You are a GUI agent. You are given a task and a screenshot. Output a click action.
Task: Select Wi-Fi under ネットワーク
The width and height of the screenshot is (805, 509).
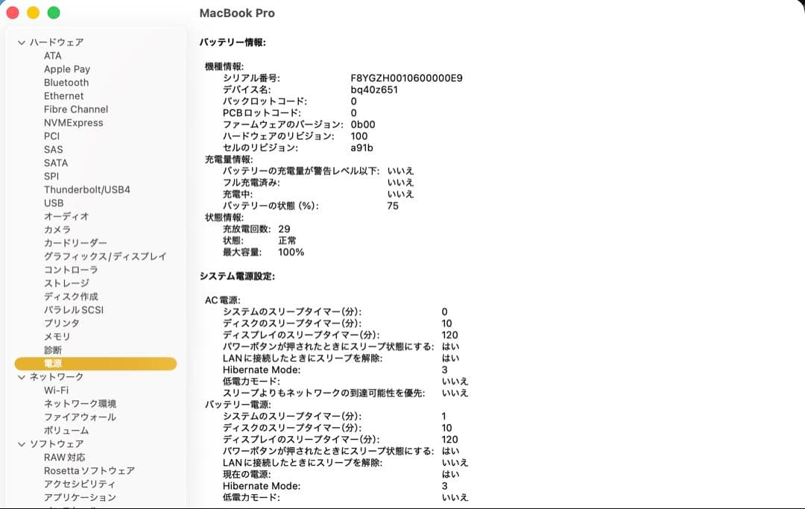58,390
